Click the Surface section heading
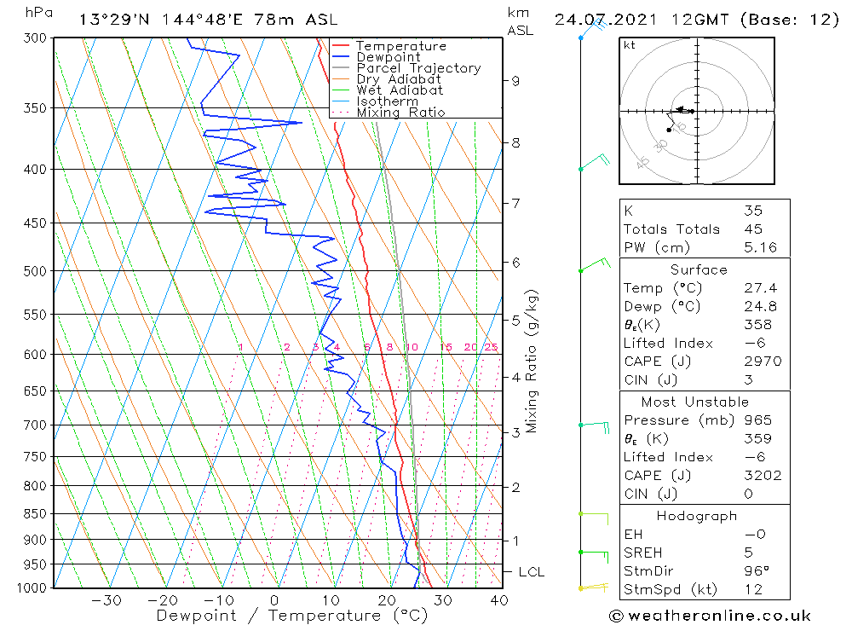 click(x=699, y=269)
